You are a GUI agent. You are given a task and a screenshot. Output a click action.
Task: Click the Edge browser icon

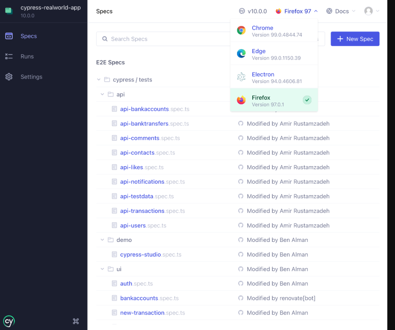241,53
